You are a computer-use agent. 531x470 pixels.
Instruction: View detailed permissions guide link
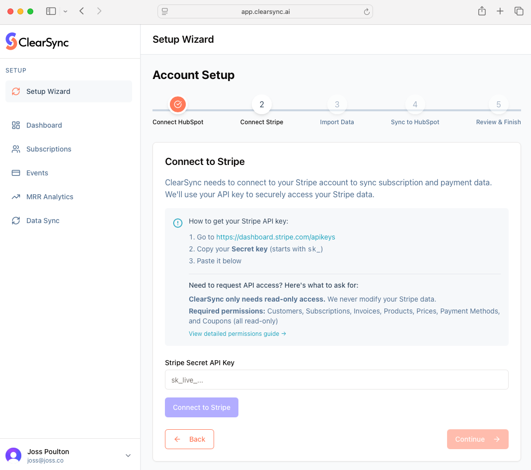[237, 334]
